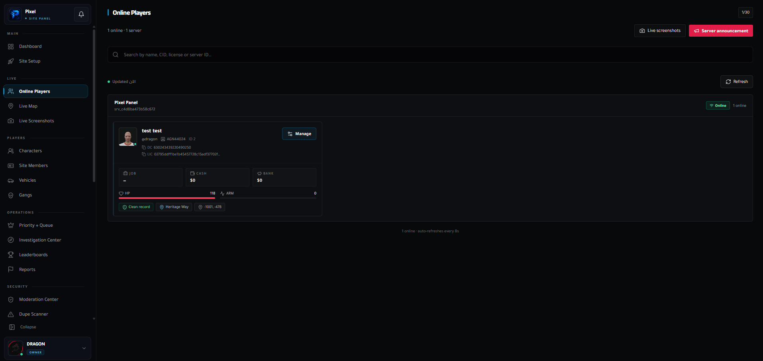Click the JOB stat box
This screenshot has width=763, height=361.
point(151,177)
